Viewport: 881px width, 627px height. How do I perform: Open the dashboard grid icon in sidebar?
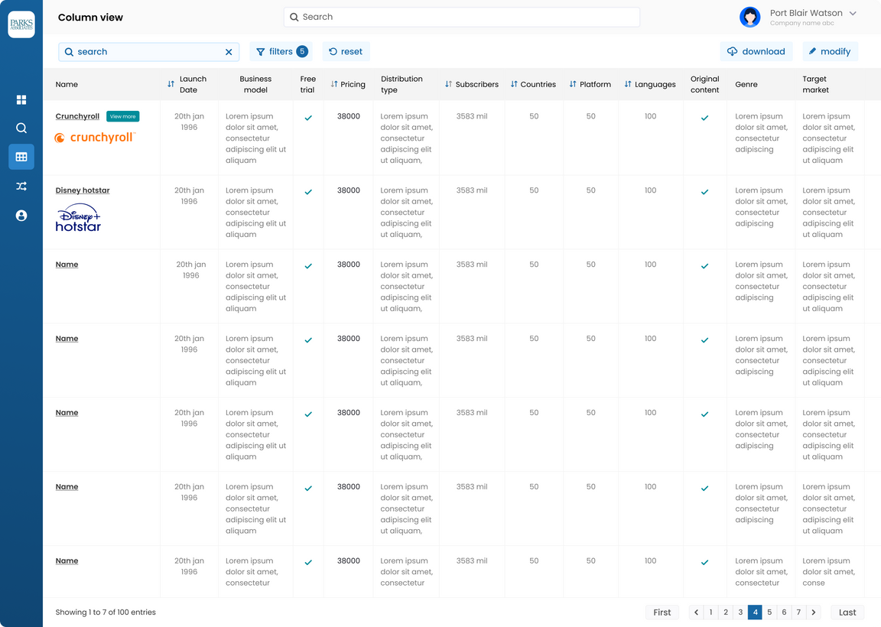tap(21, 99)
